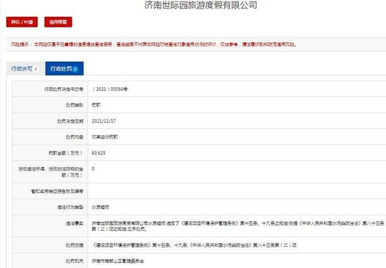Click the 对其进行罚款 value
This screenshot has height=268, width=386.
pyautogui.click(x=105, y=137)
